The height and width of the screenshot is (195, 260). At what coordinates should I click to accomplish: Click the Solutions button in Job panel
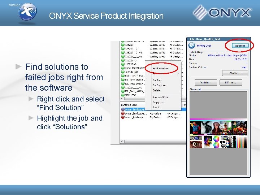point(240,45)
